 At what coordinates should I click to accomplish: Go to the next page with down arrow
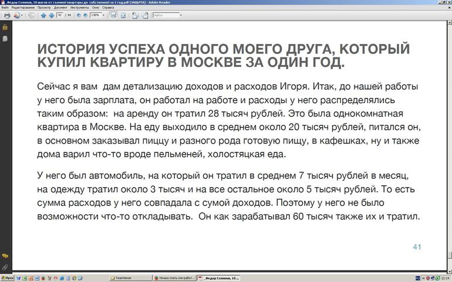(x=51, y=15)
